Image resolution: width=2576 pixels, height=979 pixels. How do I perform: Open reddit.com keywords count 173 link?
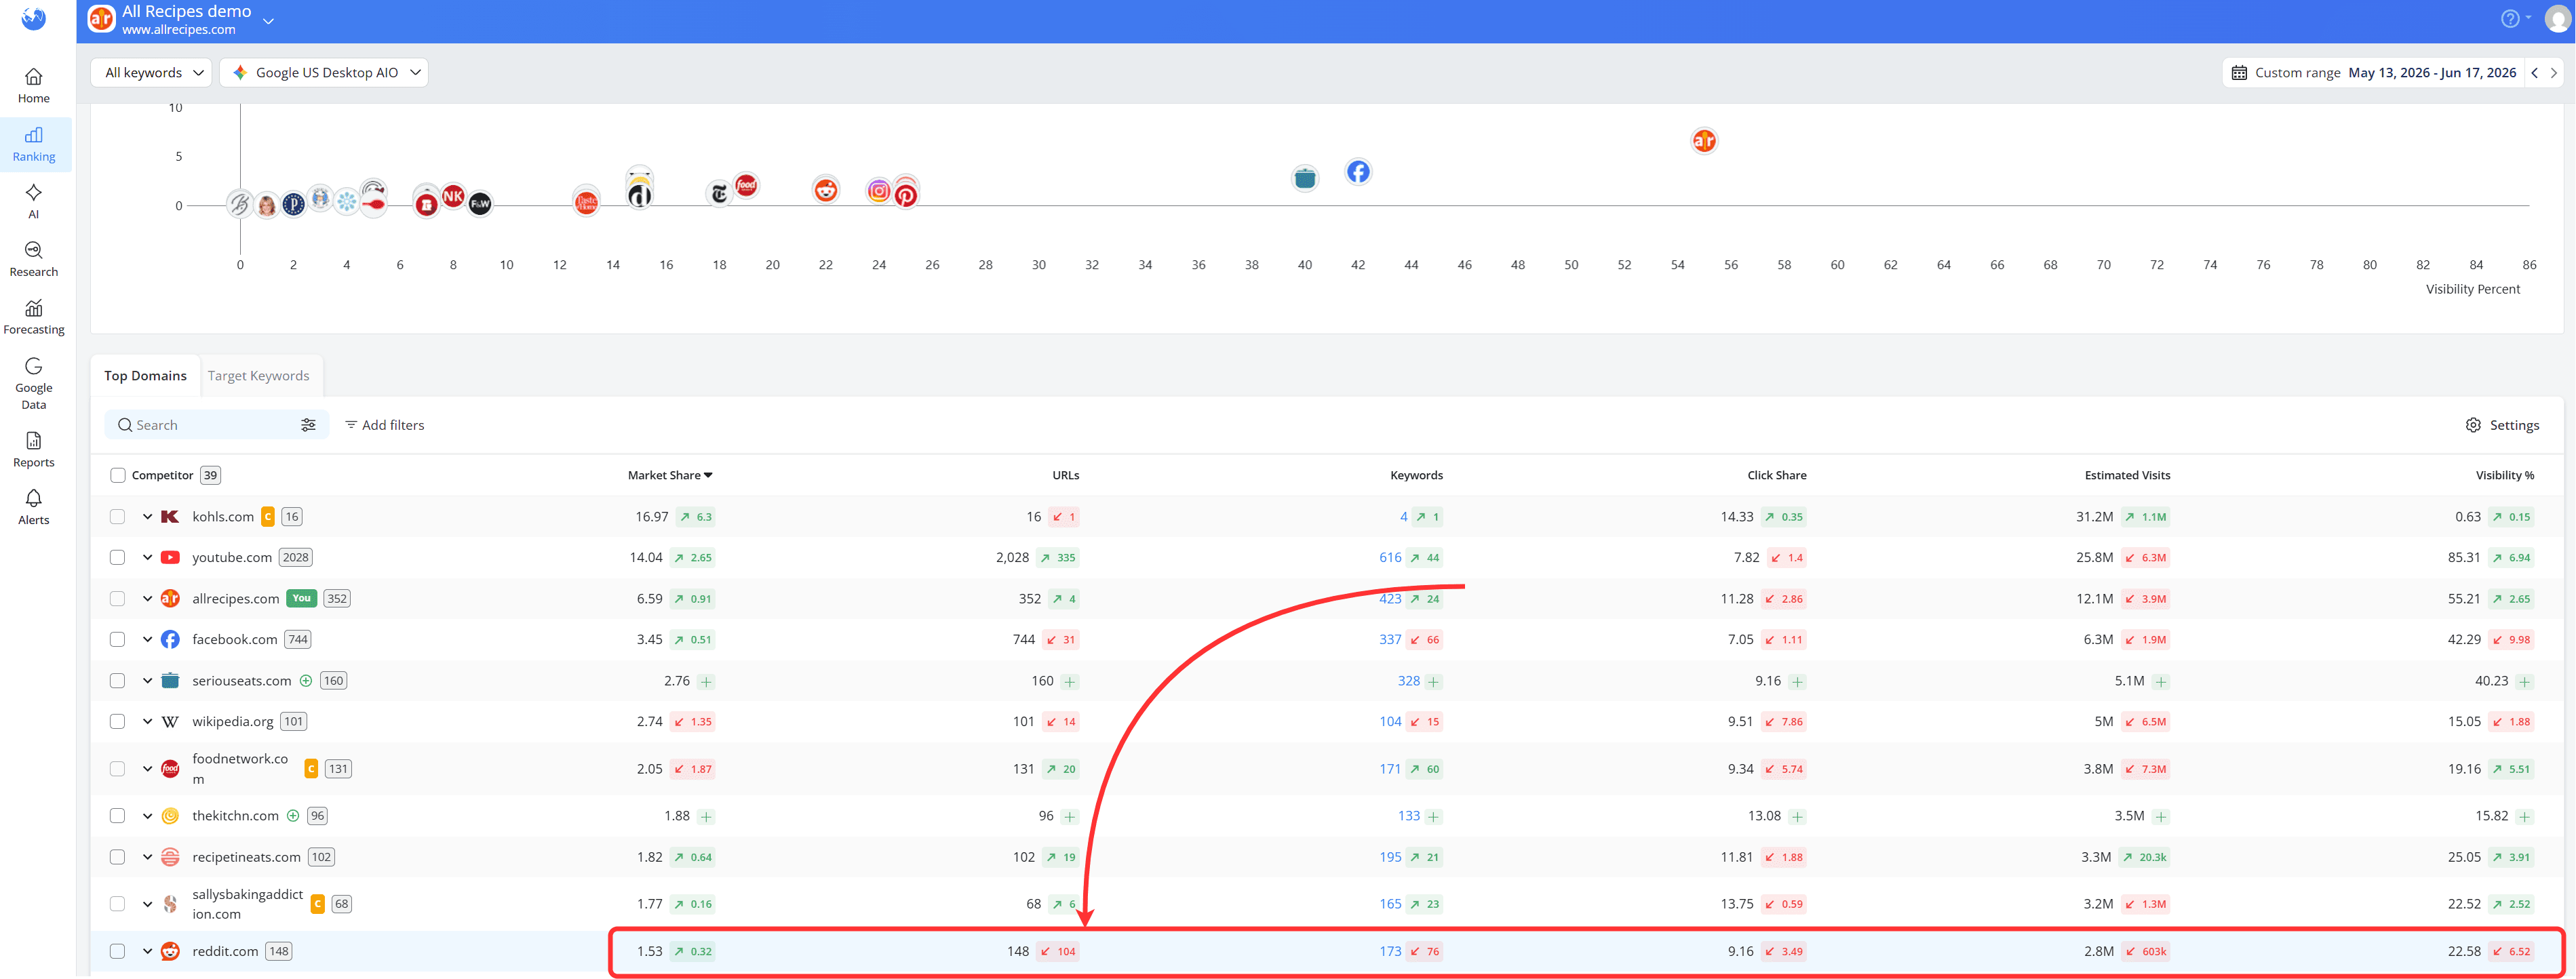pos(1389,952)
